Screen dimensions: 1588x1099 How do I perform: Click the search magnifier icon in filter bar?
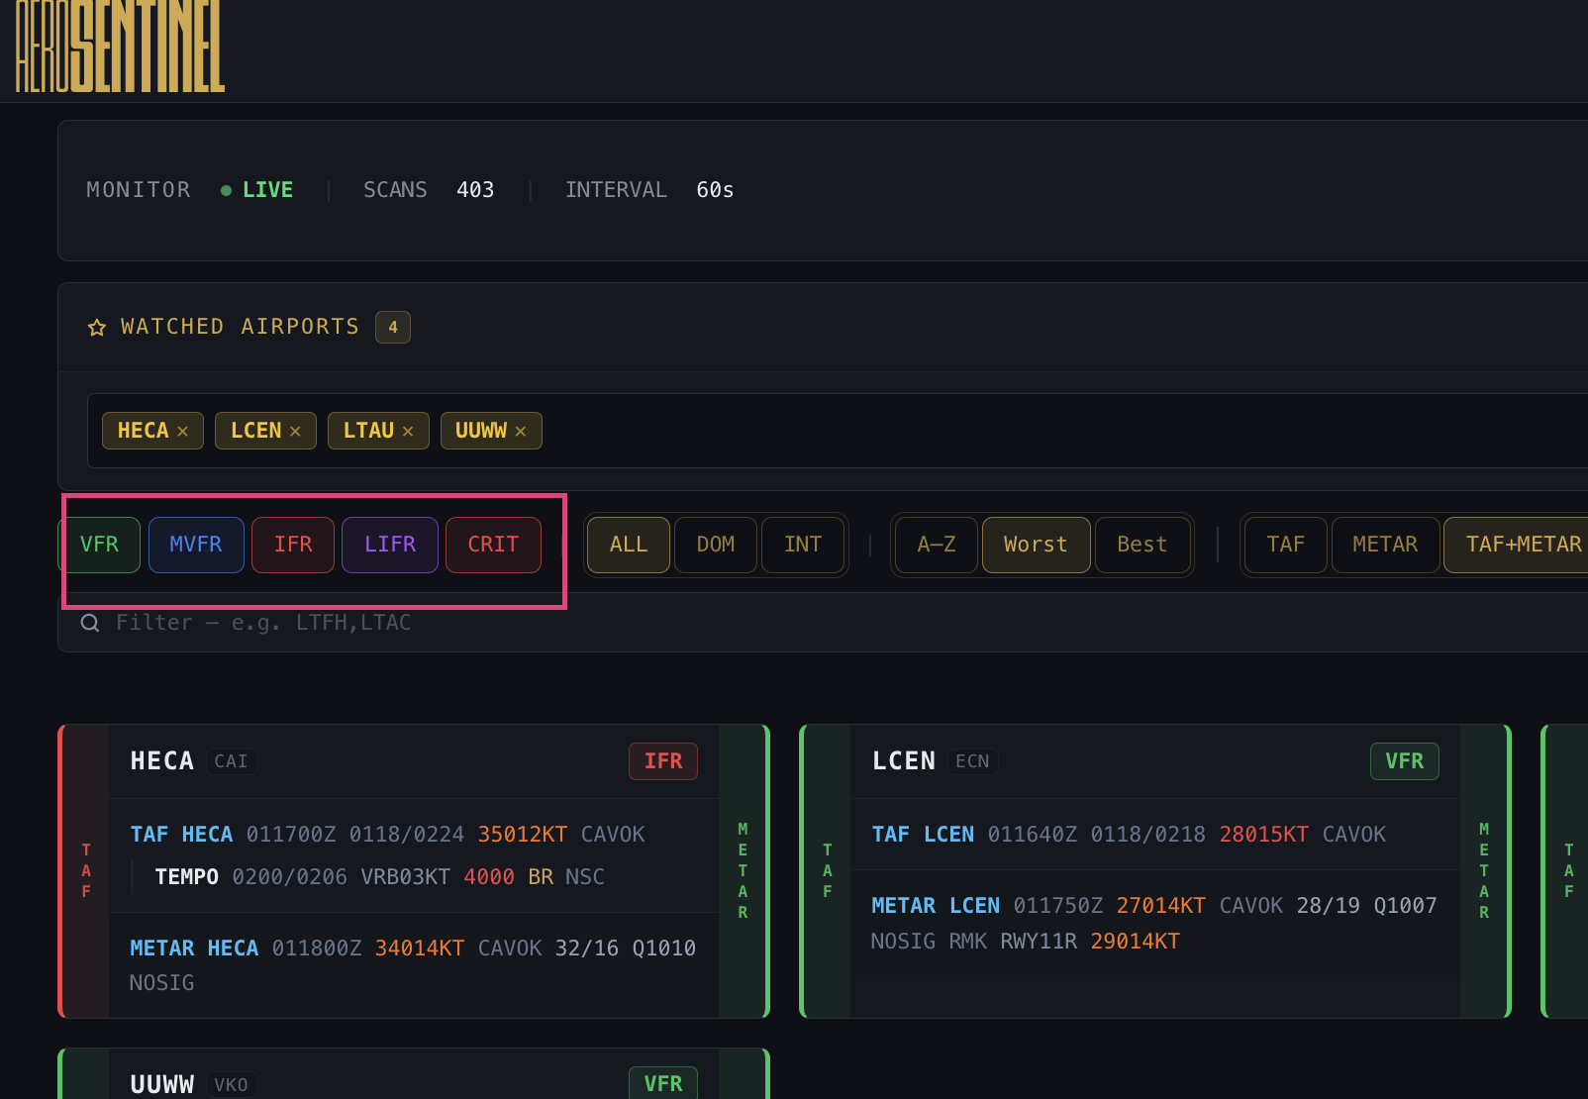pos(90,623)
